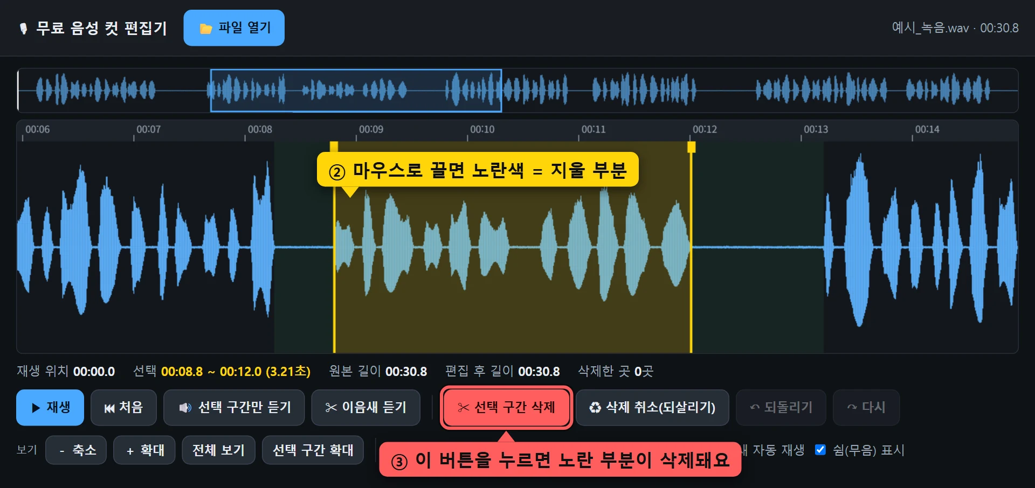Click the 00:11 mark on the time ruler
Viewport: 1035px width, 488px height.
click(x=593, y=129)
